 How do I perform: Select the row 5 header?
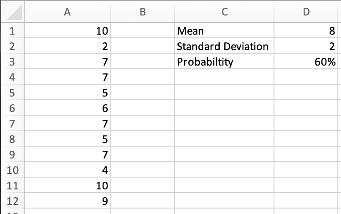point(12,93)
